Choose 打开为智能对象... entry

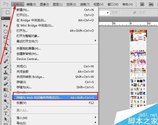[x=55, y=36]
